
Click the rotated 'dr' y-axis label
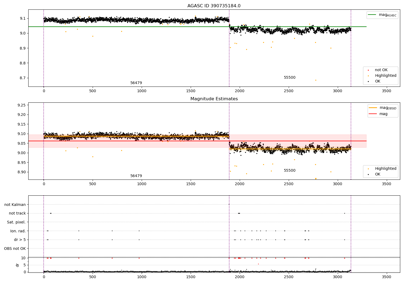18,265
